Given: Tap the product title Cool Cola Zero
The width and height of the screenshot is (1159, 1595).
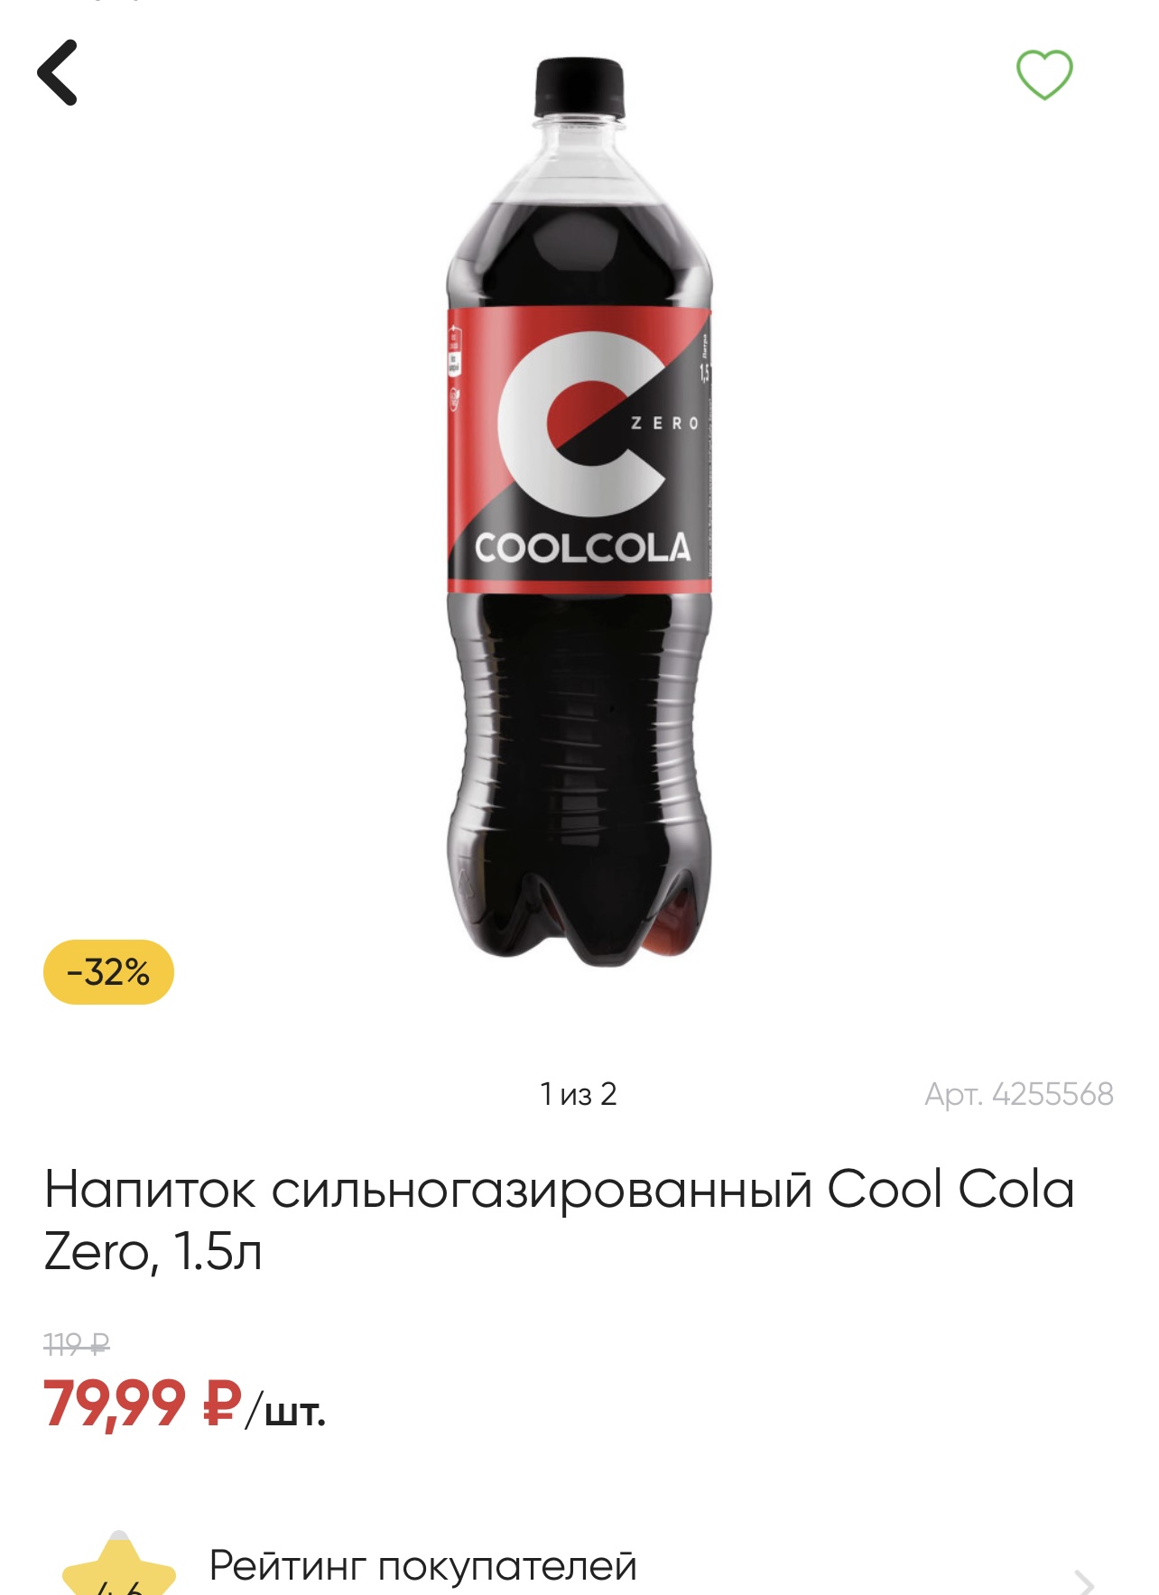Looking at the screenshot, I should (560, 1219).
